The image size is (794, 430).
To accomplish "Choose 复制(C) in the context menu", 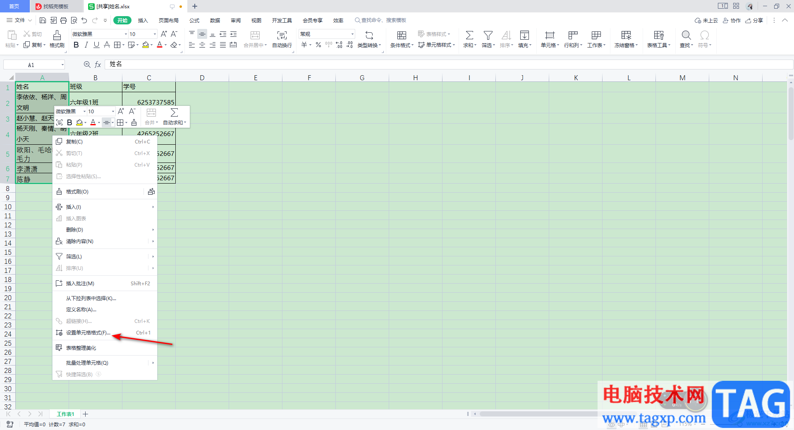I will 105,142.
